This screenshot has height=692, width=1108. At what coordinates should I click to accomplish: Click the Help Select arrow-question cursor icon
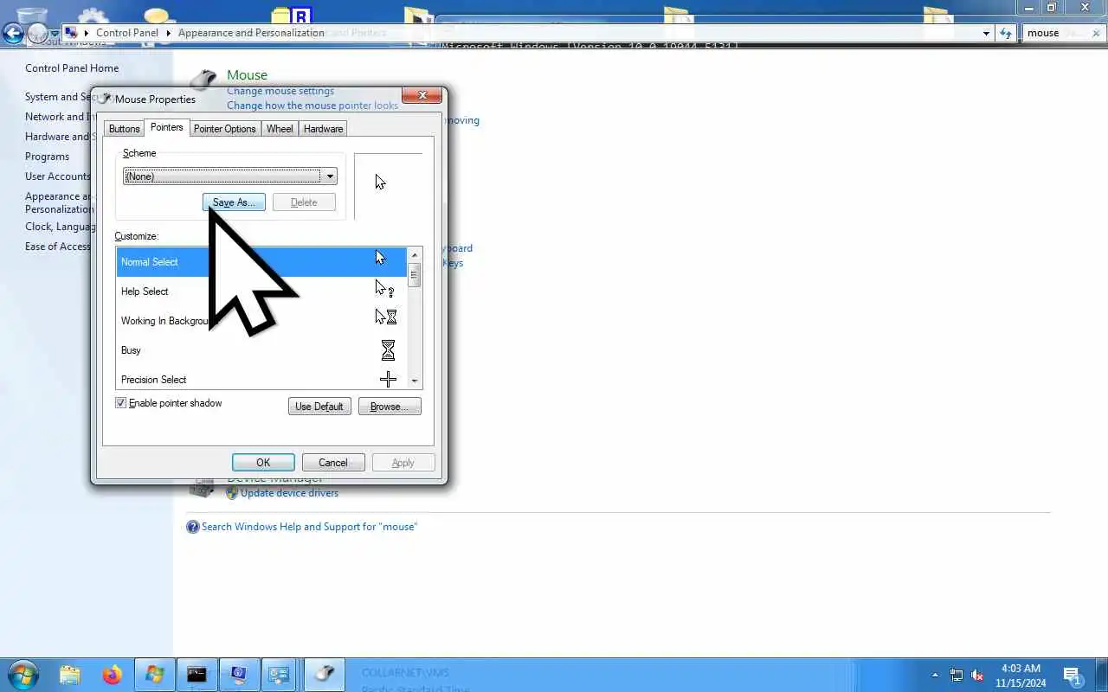click(385, 289)
